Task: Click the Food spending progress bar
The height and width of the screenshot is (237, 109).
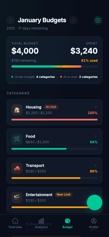Action: pos(54,149)
